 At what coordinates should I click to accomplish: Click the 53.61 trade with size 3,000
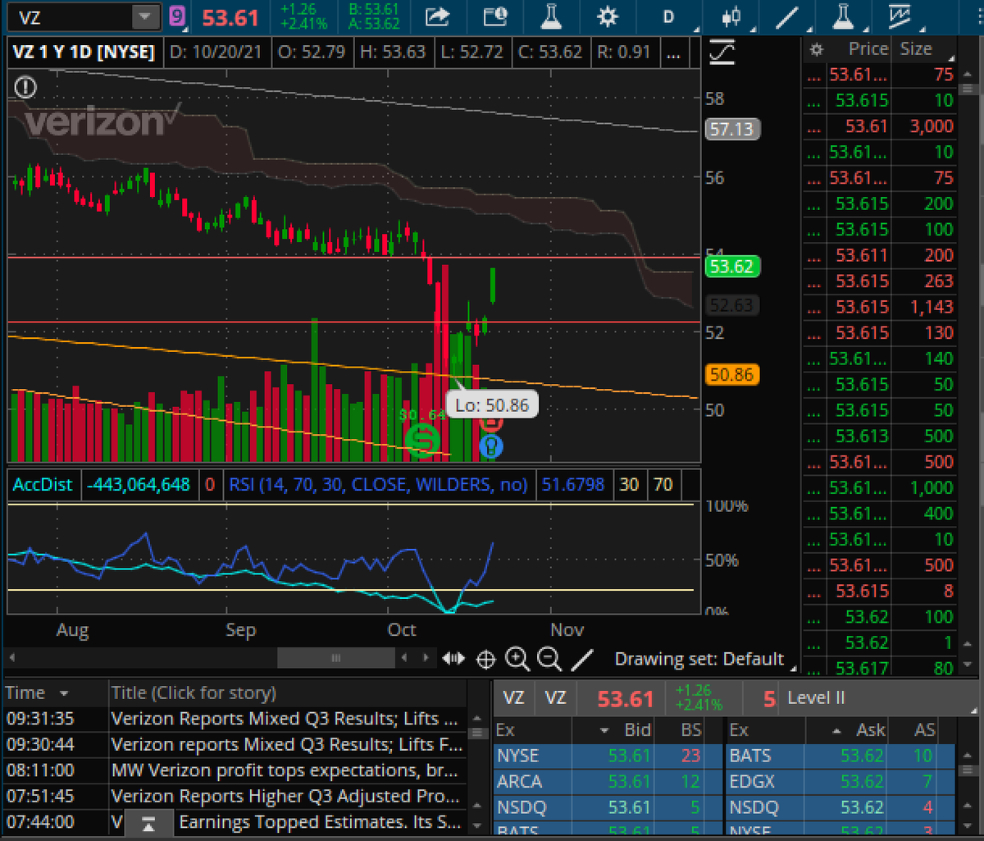click(880, 126)
